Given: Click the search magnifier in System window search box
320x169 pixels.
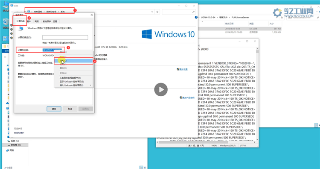Looking at the screenshot, I should (x=193, y=12).
